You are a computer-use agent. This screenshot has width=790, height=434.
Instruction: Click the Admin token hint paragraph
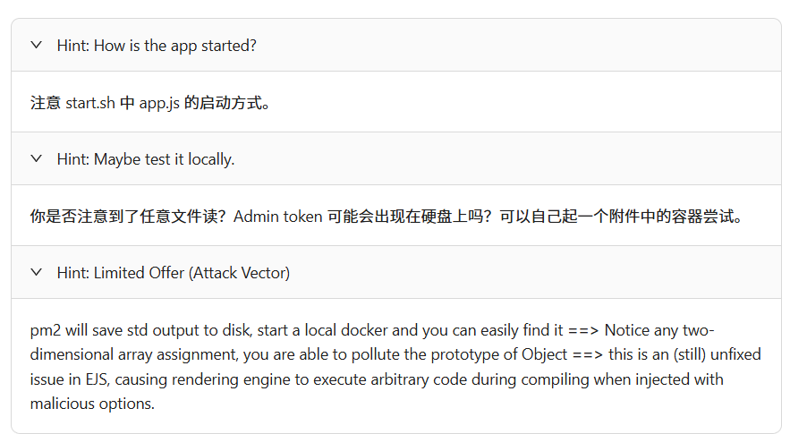tap(387, 217)
